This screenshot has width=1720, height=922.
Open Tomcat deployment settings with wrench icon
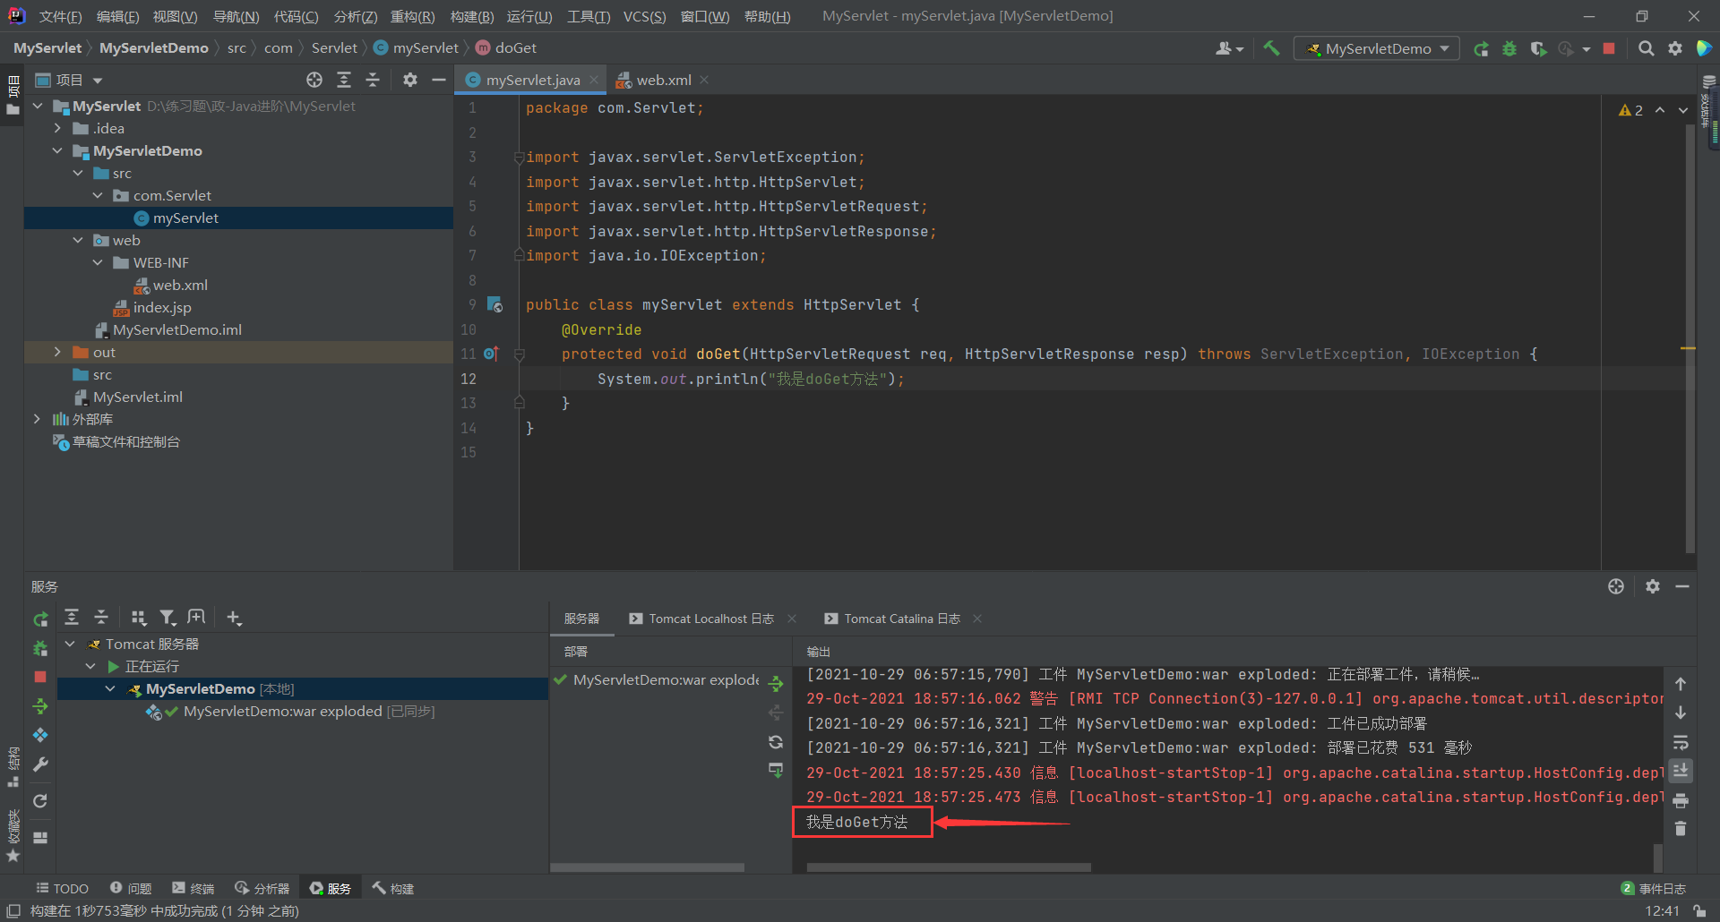click(40, 764)
